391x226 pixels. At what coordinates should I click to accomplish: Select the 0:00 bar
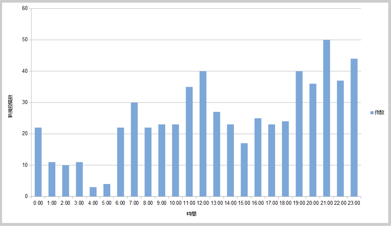[38, 162]
